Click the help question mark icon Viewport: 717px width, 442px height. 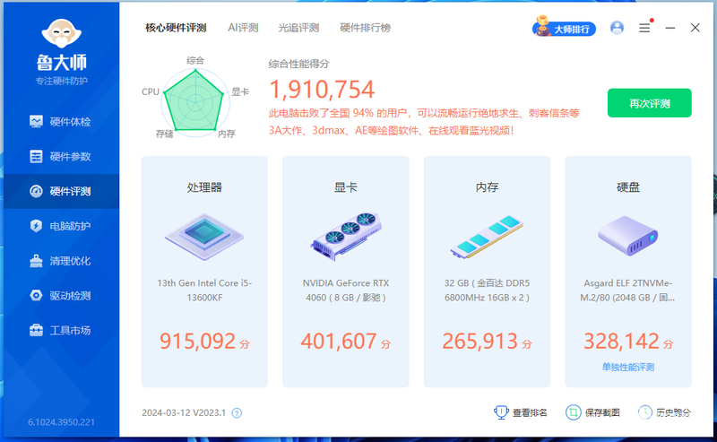click(237, 413)
